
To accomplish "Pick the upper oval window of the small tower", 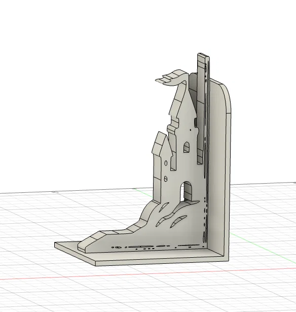I will (166, 163).
